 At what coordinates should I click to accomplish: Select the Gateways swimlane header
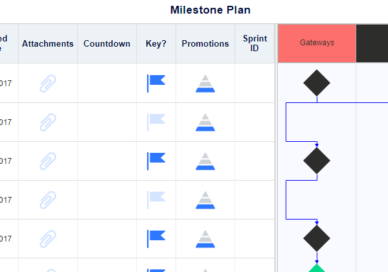[x=317, y=43]
